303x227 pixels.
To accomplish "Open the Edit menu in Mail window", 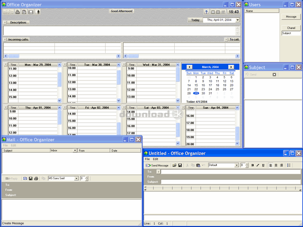I will tap(13, 145).
